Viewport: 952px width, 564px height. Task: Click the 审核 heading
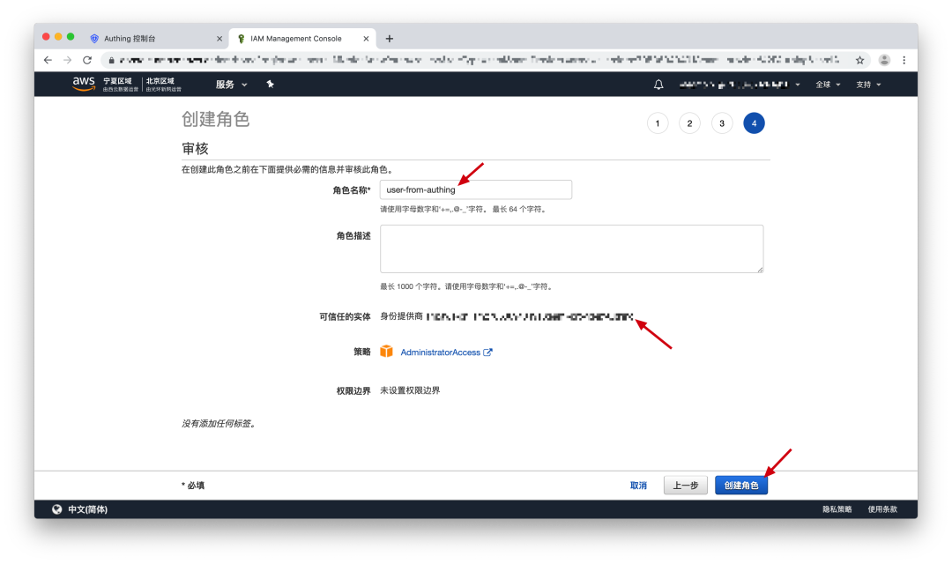[195, 149]
